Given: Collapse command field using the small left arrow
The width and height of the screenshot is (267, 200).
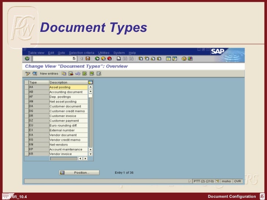Looking at the screenshot, I should coord(81,59).
